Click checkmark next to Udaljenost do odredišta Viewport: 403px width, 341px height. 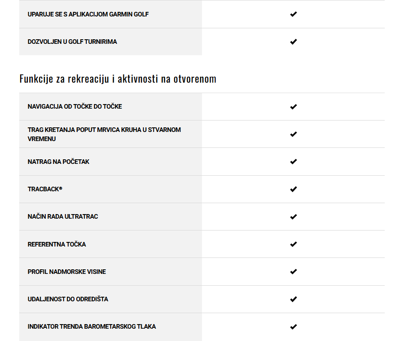(x=293, y=299)
